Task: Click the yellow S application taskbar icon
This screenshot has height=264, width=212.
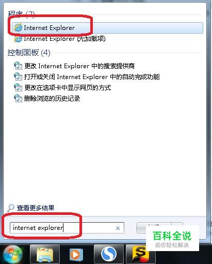Action: point(141,255)
